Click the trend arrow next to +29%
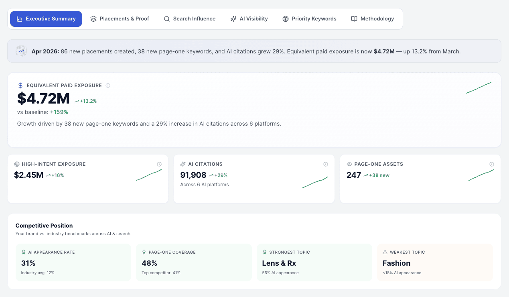The width and height of the screenshot is (509, 297). (x=211, y=175)
